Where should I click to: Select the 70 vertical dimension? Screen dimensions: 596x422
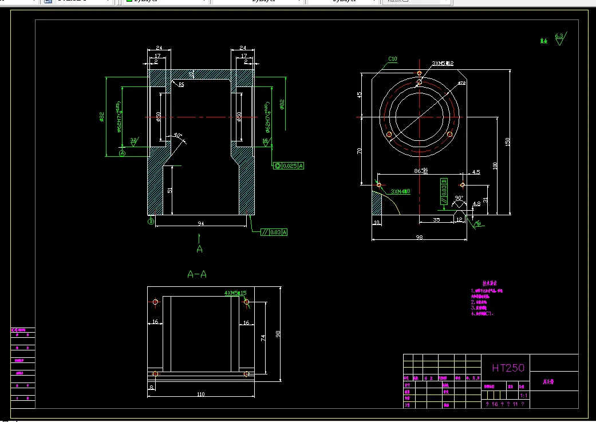click(359, 151)
